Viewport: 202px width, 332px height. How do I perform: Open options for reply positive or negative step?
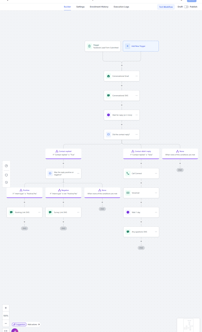[x=78, y=173]
